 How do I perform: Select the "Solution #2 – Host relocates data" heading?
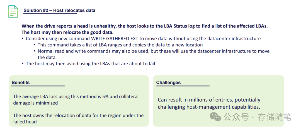[59, 11]
